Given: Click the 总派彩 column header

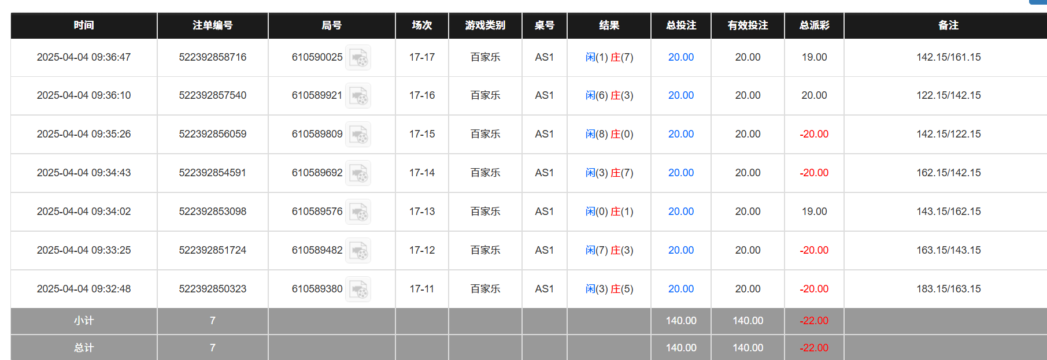Looking at the screenshot, I should coord(813,25).
